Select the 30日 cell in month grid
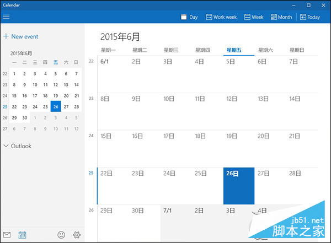The height and width of the screenshot is (243, 331). point(145,223)
